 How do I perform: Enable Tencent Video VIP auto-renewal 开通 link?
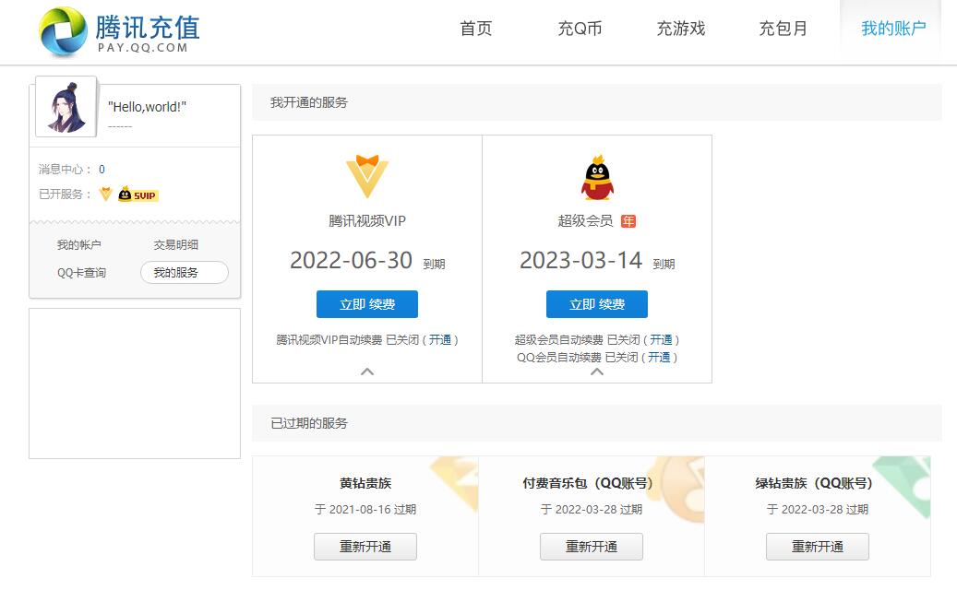(x=440, y=339)
